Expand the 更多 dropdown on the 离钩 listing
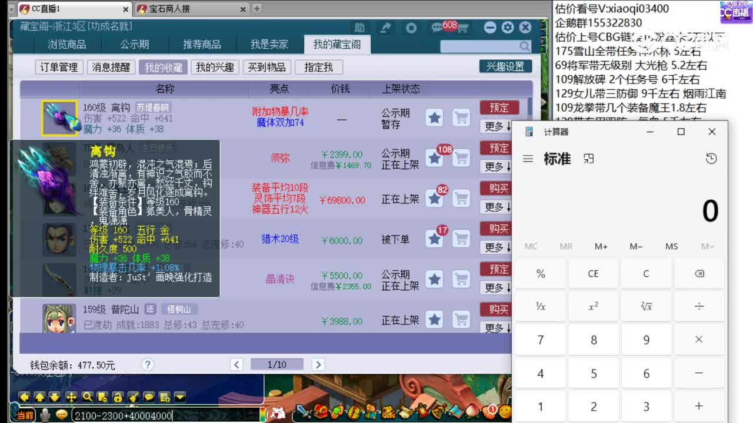 pyautogui.click(x=497, y=125)
